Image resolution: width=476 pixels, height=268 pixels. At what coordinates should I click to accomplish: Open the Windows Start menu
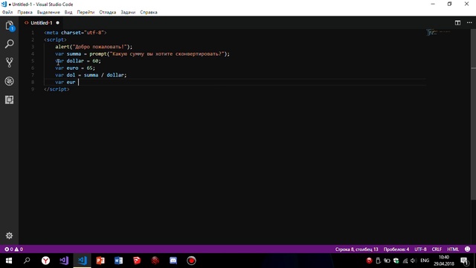point(9,261)
